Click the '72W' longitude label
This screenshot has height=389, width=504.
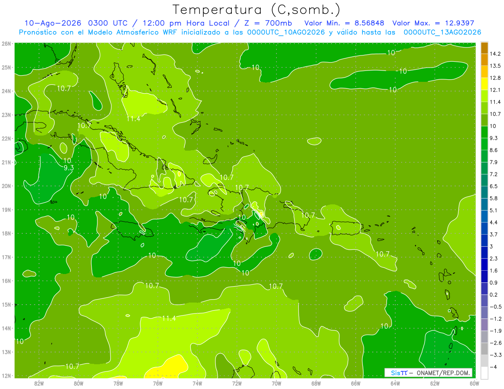[237, 383]
